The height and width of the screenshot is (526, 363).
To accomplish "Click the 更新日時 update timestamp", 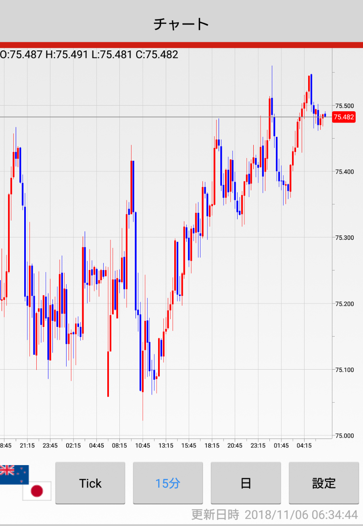I will click(274, 515).
